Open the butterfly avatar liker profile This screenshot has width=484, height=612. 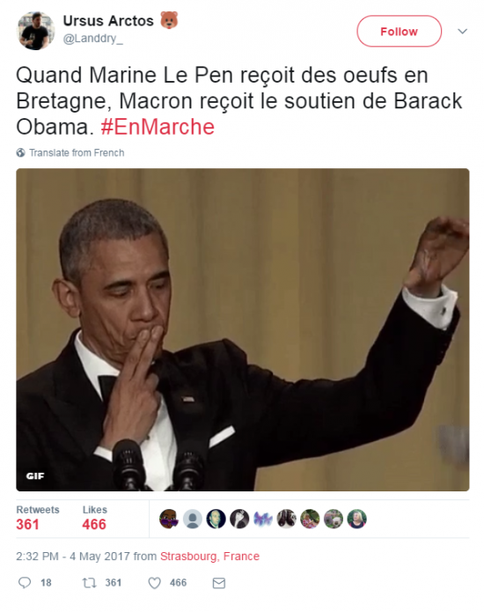263,520
